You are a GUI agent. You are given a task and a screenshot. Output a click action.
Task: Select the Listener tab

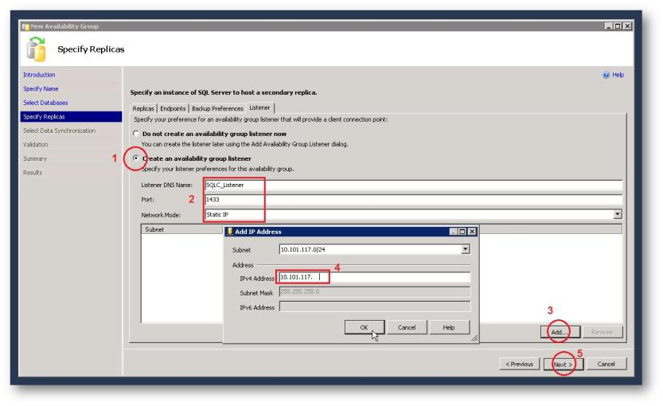click(259, 107)
